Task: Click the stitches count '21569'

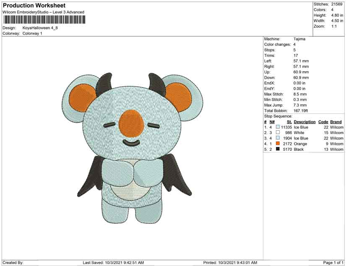Action: tap(337, 4)
